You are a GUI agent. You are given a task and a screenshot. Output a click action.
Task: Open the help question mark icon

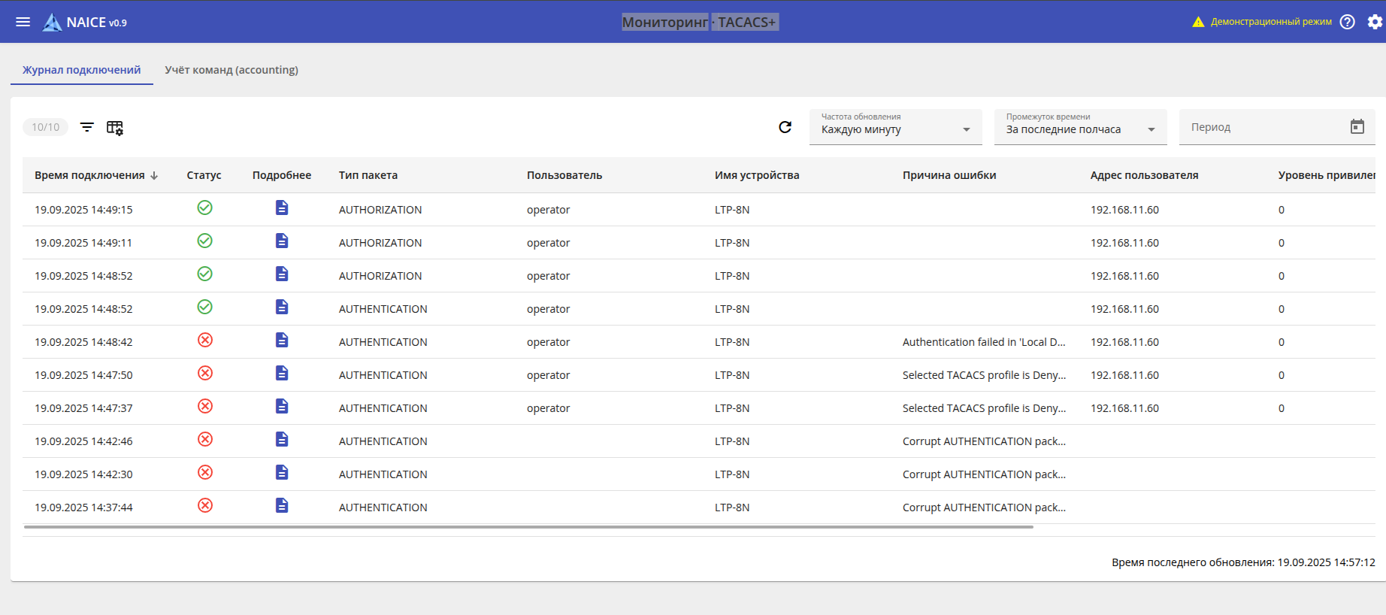(1348, 22)
